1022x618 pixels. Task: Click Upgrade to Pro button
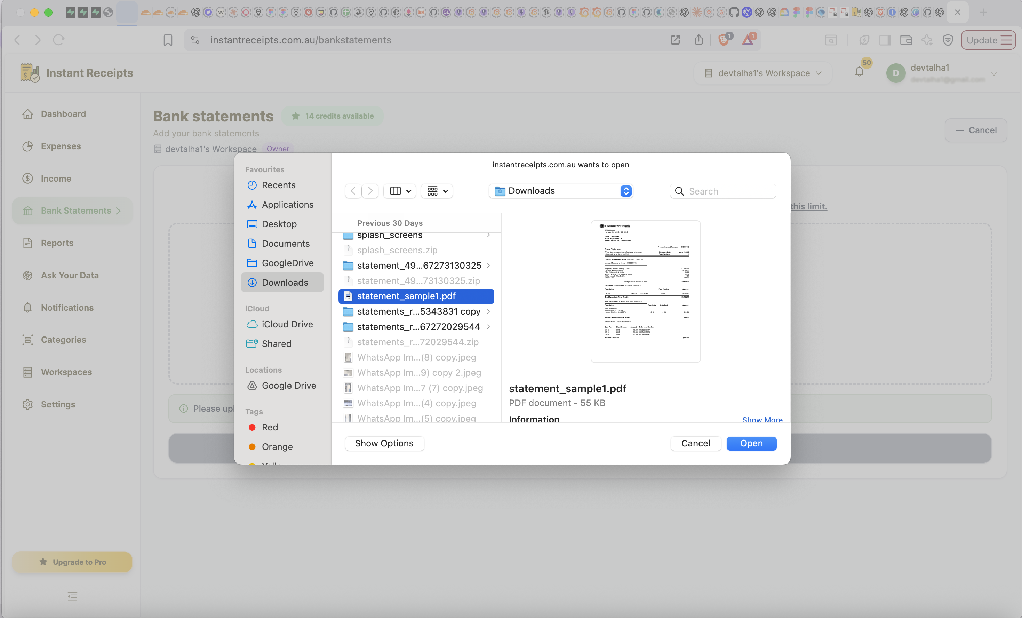[x=72, y=562]
